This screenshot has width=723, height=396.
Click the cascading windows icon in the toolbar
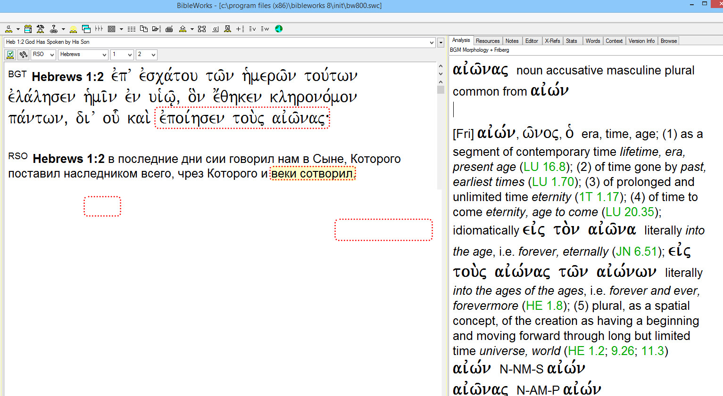coord(86,29)
